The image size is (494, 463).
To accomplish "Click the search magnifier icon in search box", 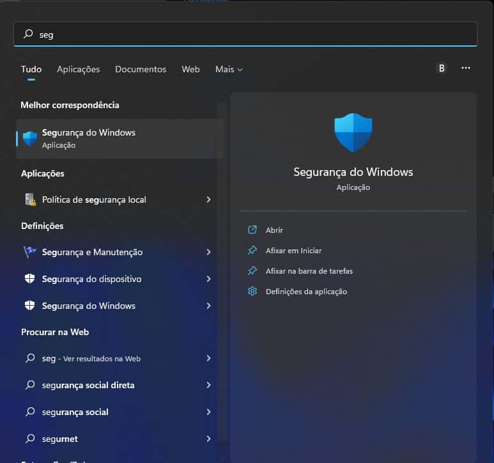I will click(28, 34).
